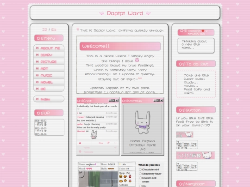
Task: Click the red heart in status header
Action: click(x=203, y=31)
